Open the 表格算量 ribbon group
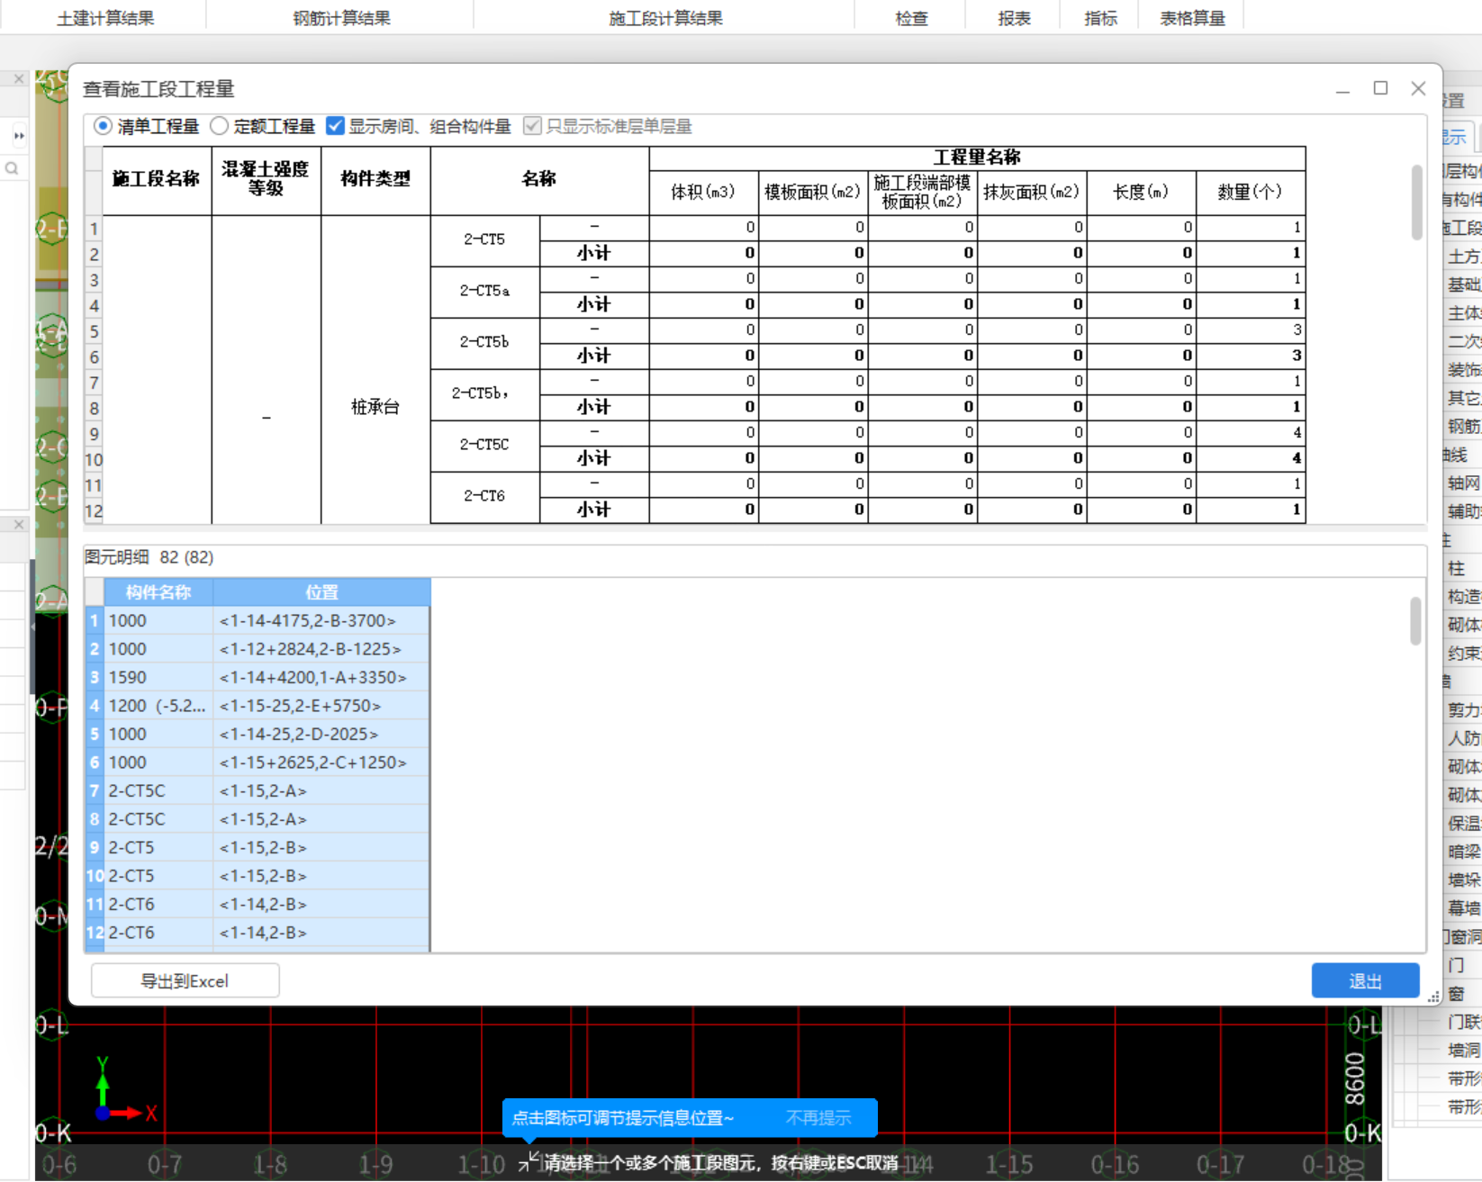 1192,18
